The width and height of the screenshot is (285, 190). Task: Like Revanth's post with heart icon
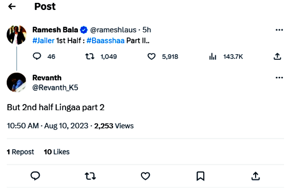point(145,176)
